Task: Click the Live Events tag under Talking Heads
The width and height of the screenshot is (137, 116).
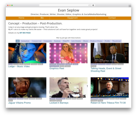Action: click(102, 64)
